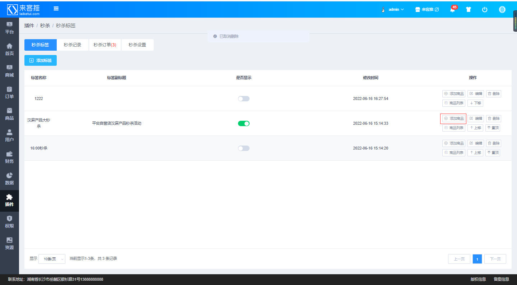
Task: Click 秒杀 in the breadcrumb
Action: coord(45,26)
